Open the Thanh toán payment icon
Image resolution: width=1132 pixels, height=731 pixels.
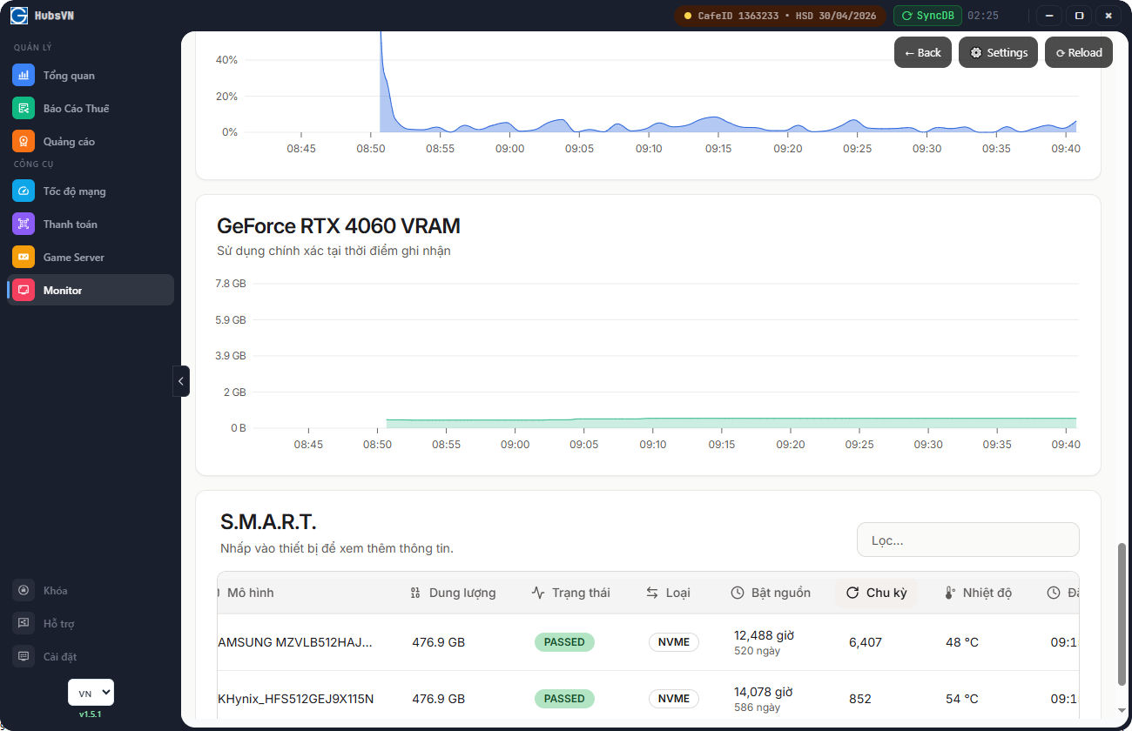[x=24, y=225]
